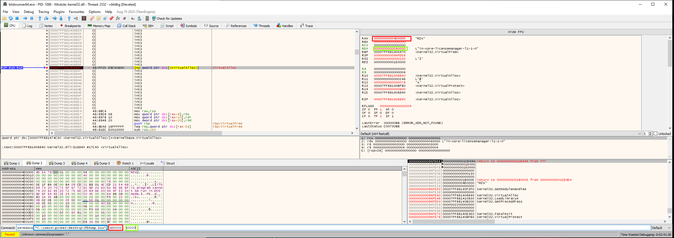Open the Bookmarks red icon
Viewport: 674px width, 238px height.
112,18
